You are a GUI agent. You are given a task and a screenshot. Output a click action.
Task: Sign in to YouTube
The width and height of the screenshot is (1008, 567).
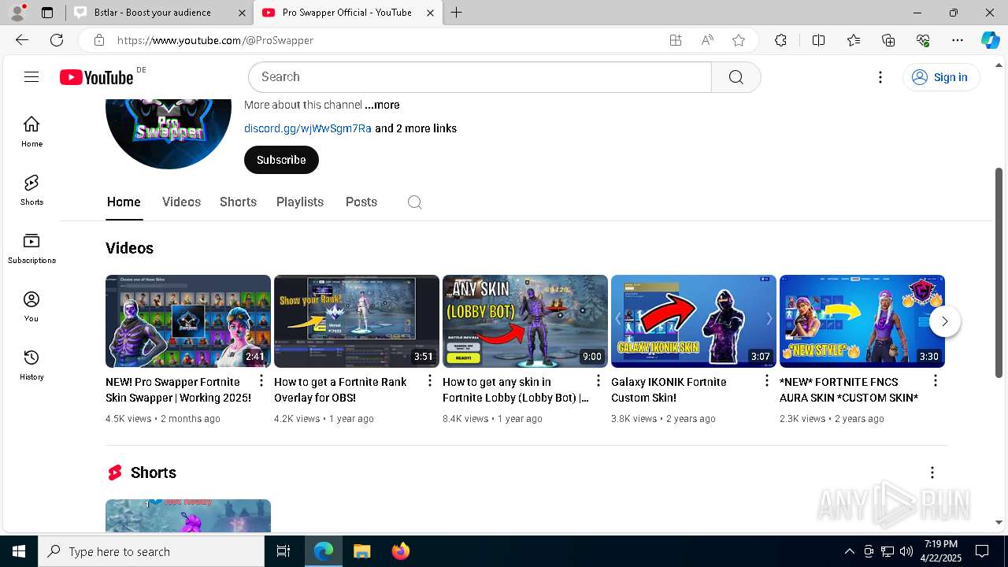(x=940, y=77)
